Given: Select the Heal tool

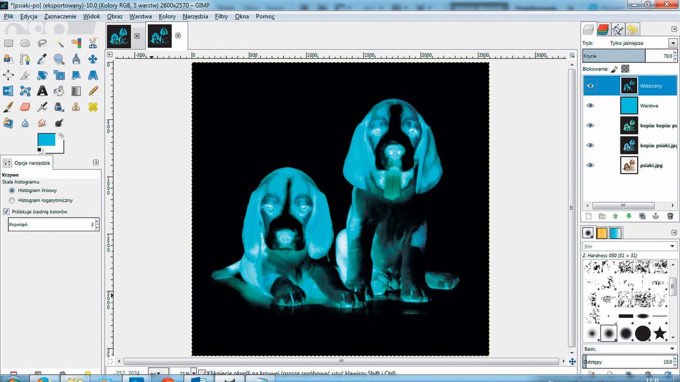Looking at the screenshot, I should (x=93, y=107).
